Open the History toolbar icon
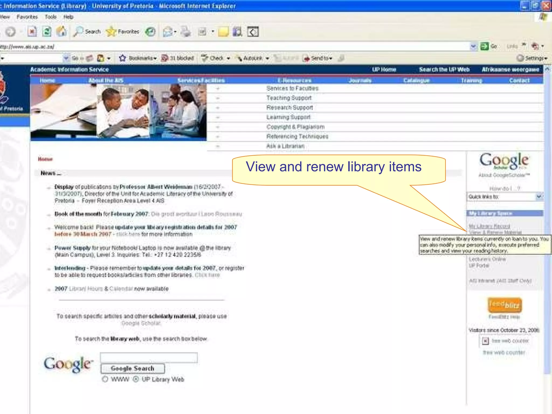This screenshot has width=552, height=414. (x=150, y=32)
